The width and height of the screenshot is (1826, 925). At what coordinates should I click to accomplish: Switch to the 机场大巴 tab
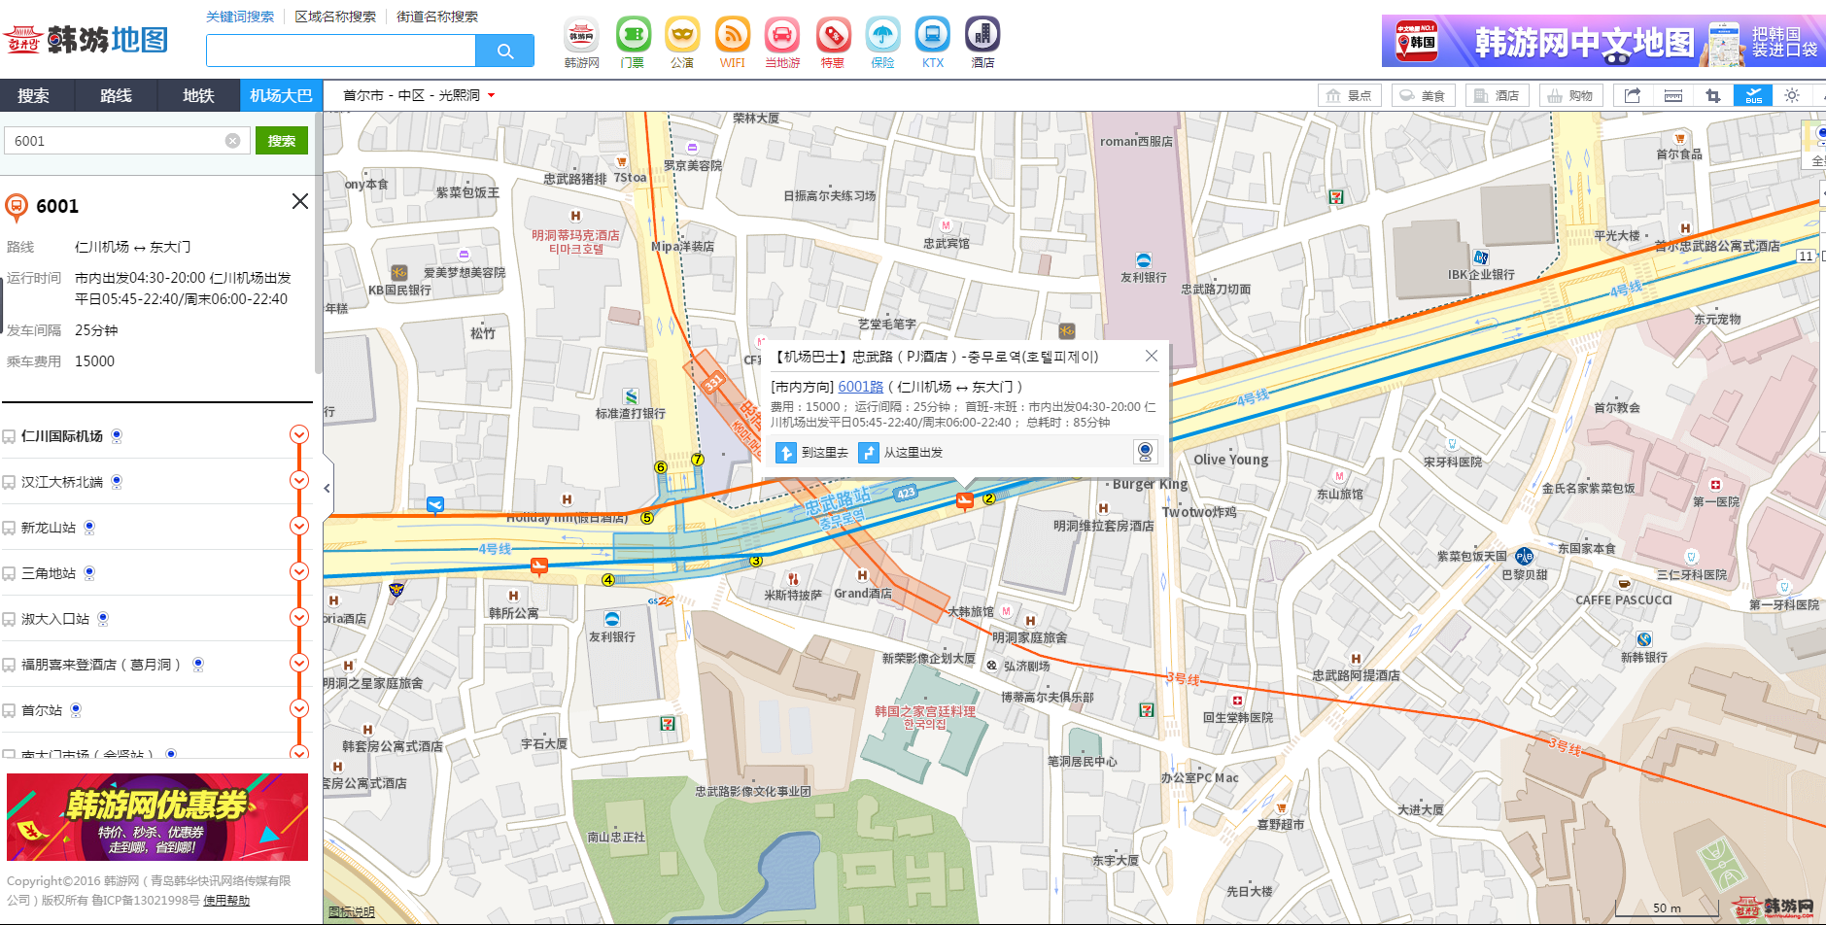pyautogui.click(x=281, y=95)
